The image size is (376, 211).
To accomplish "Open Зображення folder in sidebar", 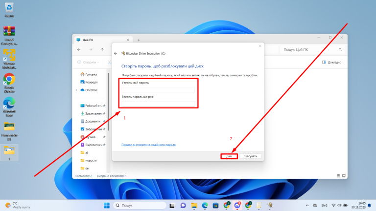I will (x=92, y=129).
